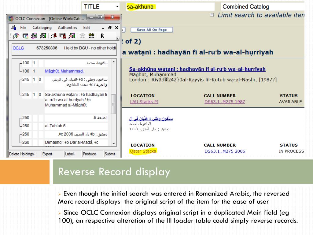The image size is (313, 235).
Task: Click the scroll up arrow of record list
Action: pyautogui.click(x=114, y=62)
